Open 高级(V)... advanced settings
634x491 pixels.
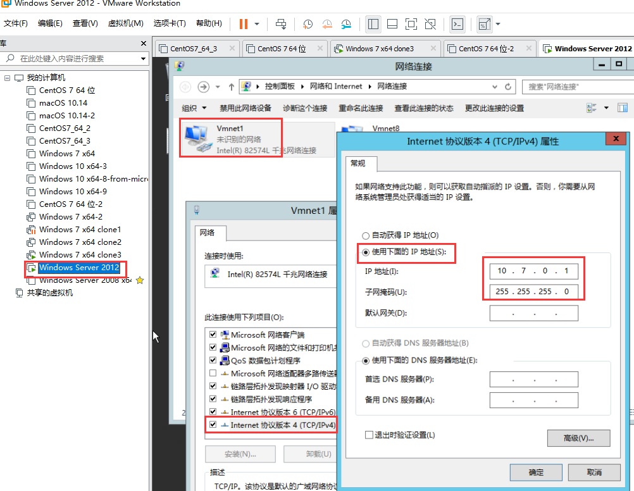pos(578,438)
